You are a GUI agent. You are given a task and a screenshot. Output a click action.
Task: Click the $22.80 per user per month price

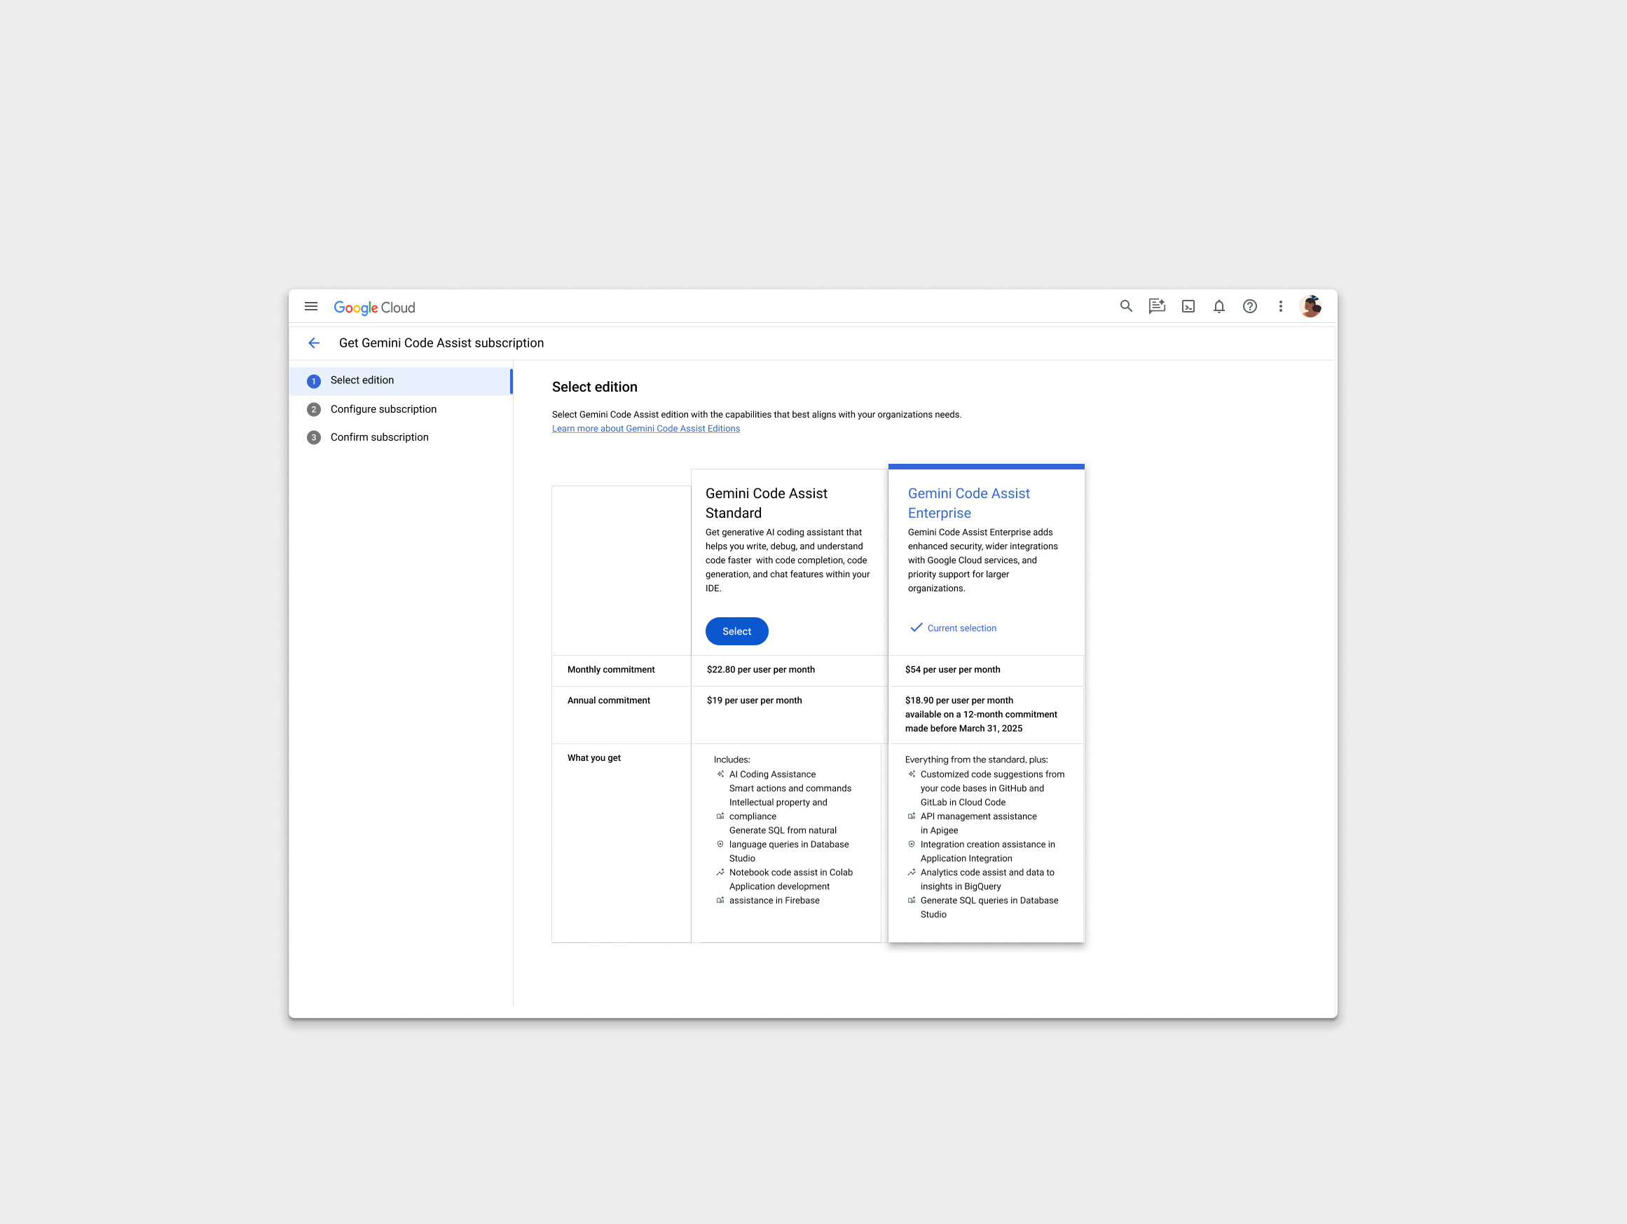pyautogui.click(x=760, y=669)
